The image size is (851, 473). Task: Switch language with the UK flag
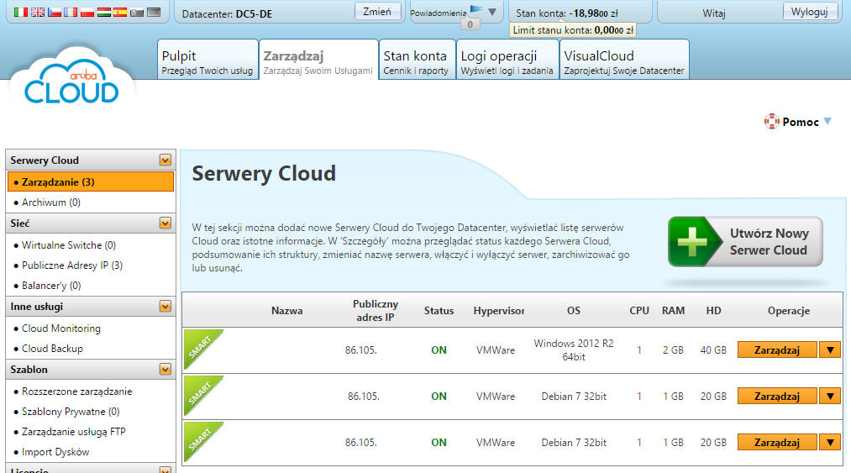(38, 12)
